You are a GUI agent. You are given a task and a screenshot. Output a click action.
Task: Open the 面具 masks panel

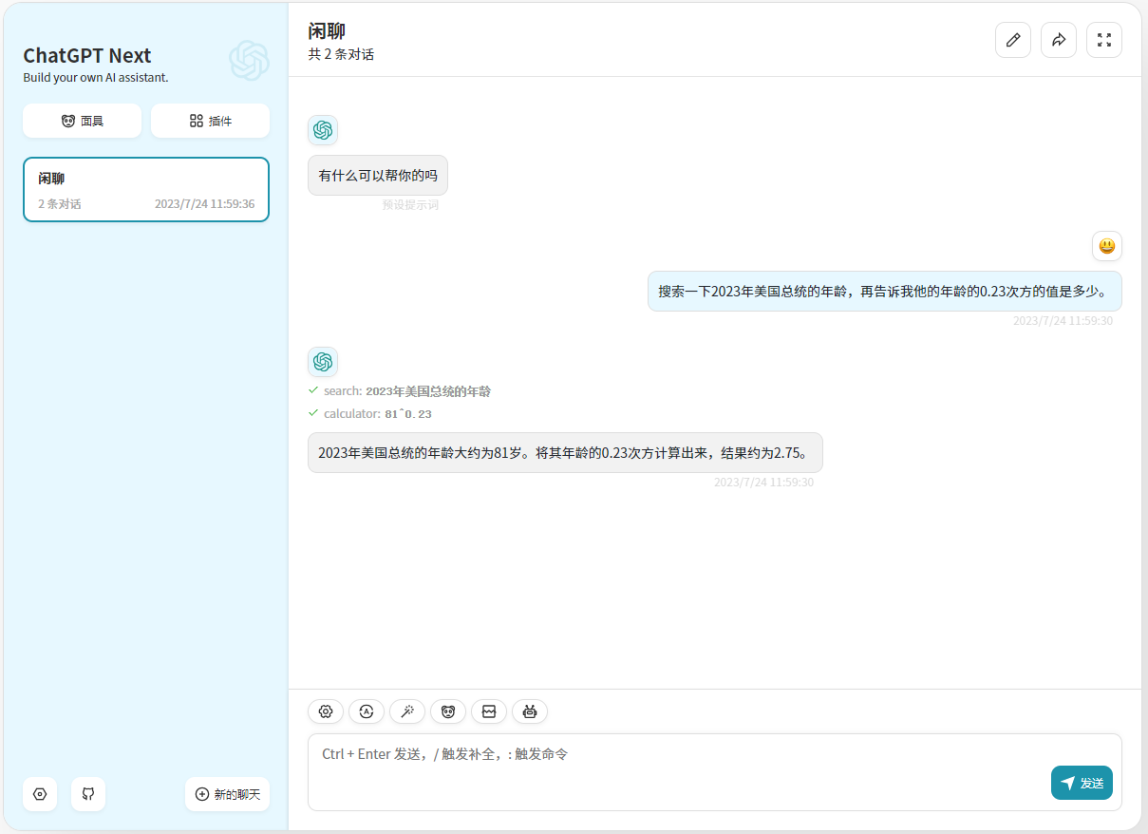click(x=82, y=121)
